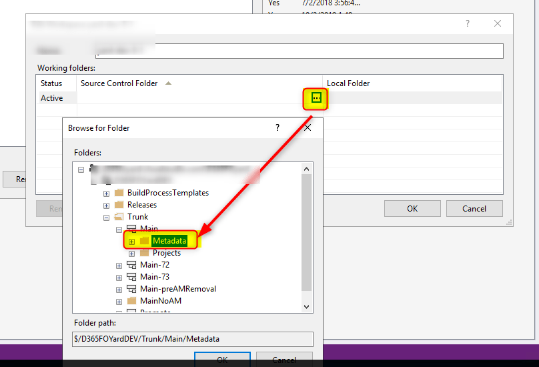This screenshot has width=539, height=367.
Task: Select the Metadata folder in tree
Action: coord(169,241)
